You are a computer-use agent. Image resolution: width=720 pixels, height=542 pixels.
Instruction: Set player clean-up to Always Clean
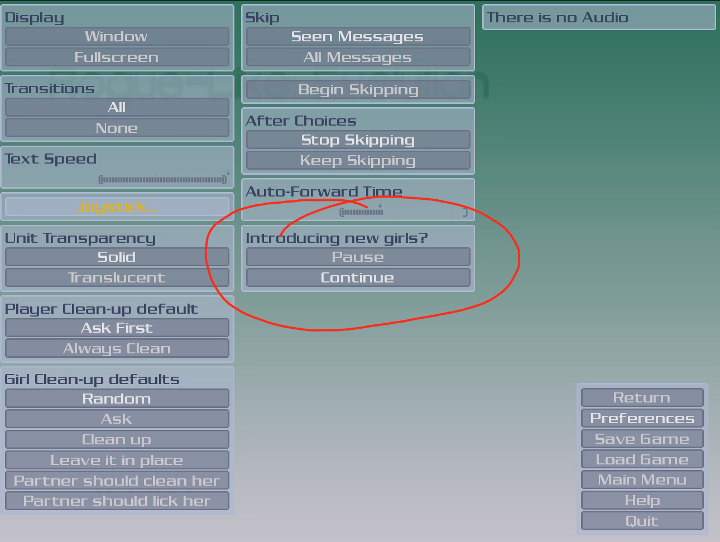117,348
